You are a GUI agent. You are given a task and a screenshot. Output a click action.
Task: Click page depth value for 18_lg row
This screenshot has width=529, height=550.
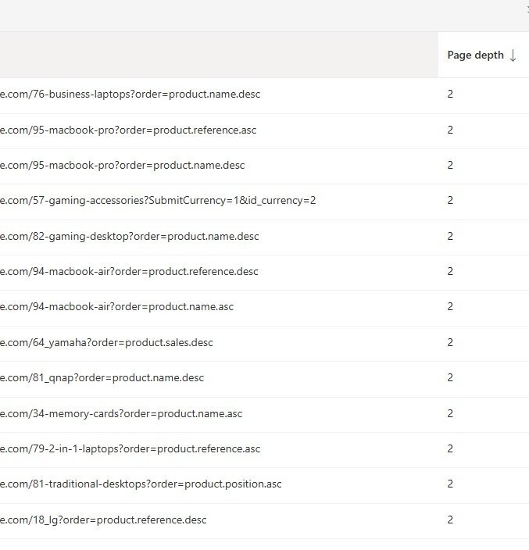pos(450,520)
